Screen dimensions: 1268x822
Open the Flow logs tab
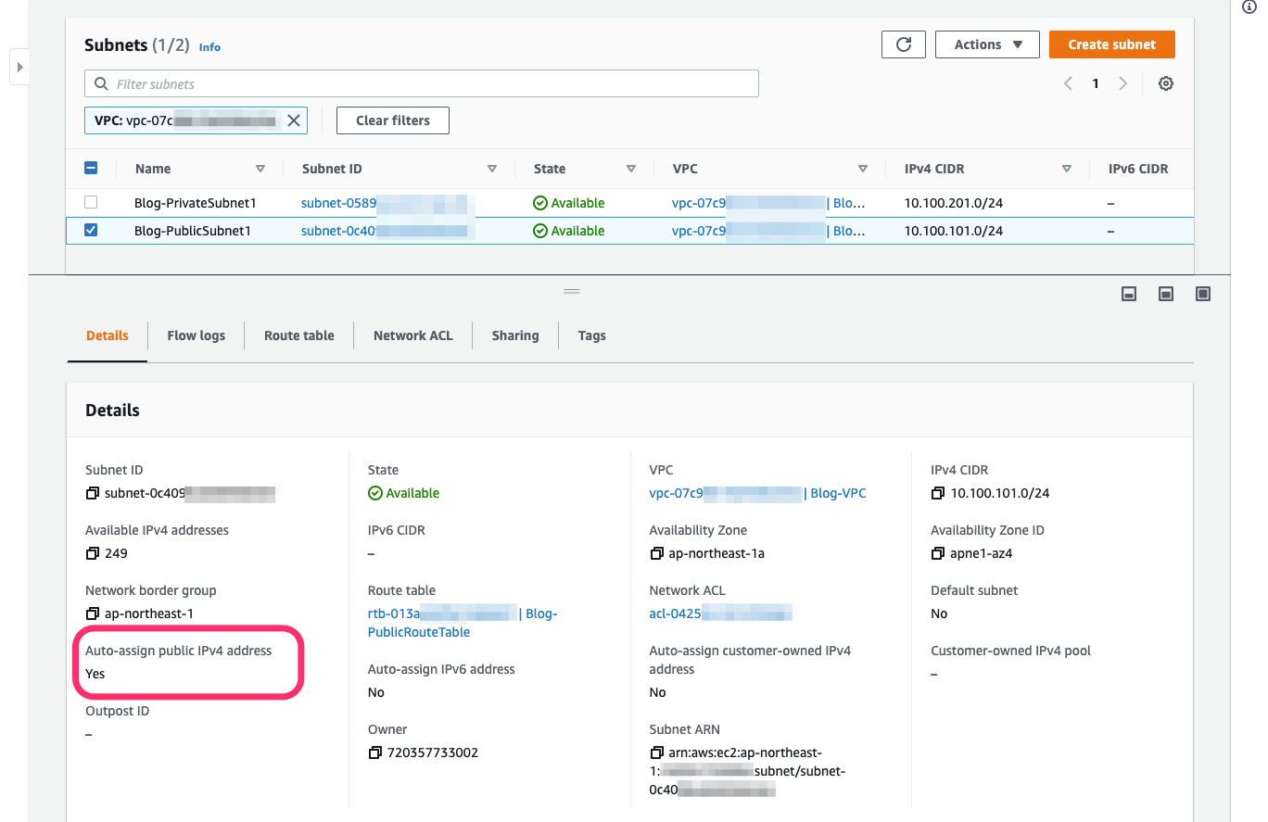197,335
